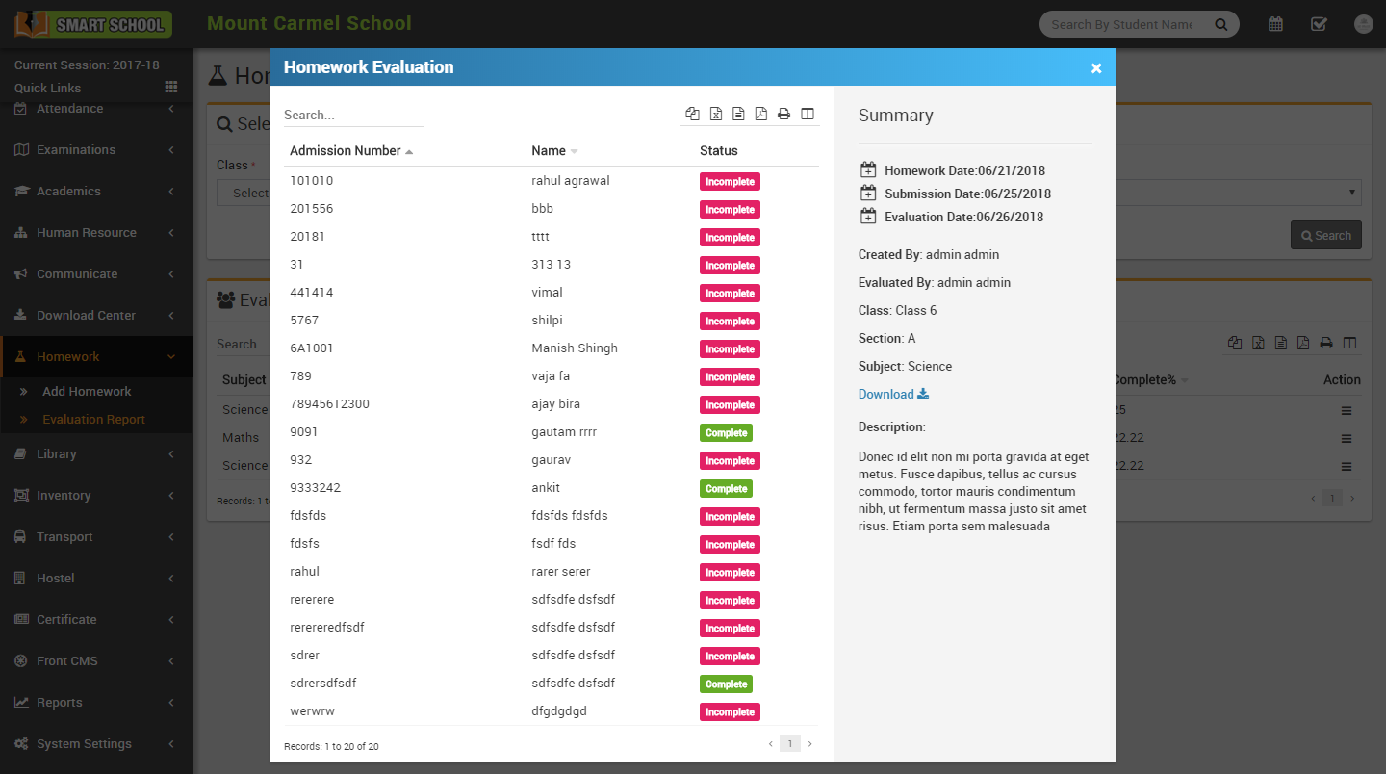Open Evaluation Report submenu item

pos(93,420)
